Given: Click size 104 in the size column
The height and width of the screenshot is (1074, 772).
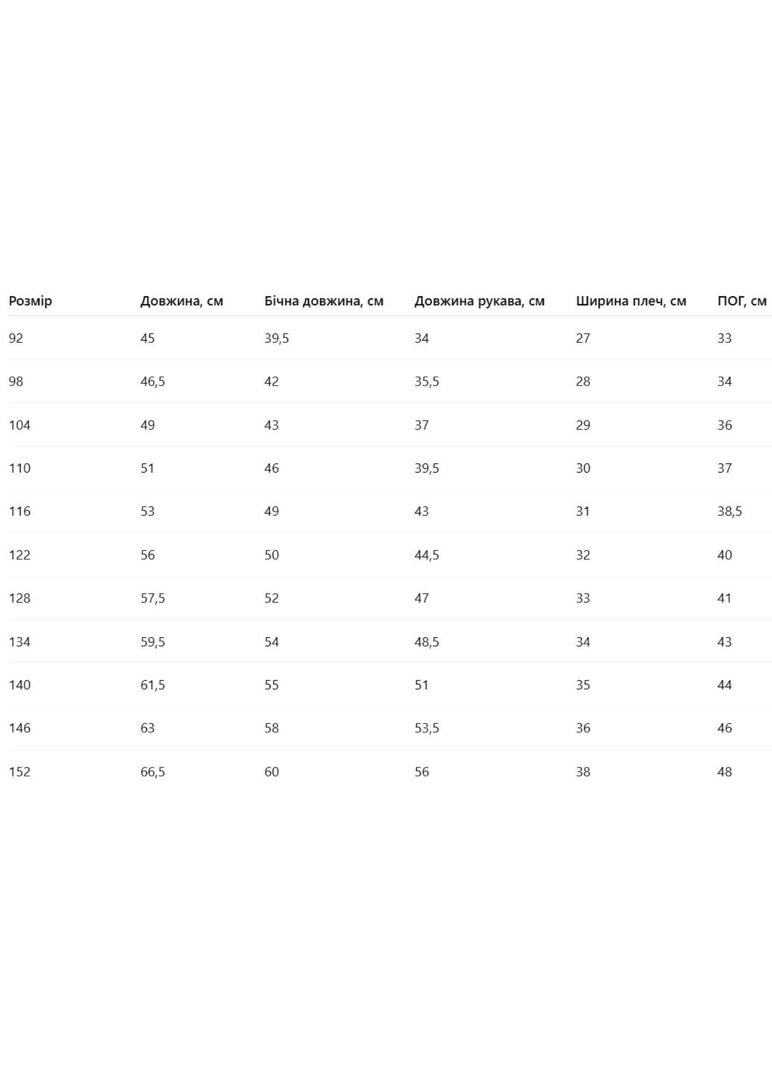Looking at the screenshot, I should tap(20, 425).
